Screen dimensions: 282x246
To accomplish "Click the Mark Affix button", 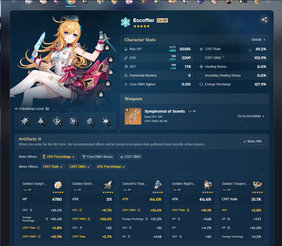I will pyautogui.click(x=253, y=141).
